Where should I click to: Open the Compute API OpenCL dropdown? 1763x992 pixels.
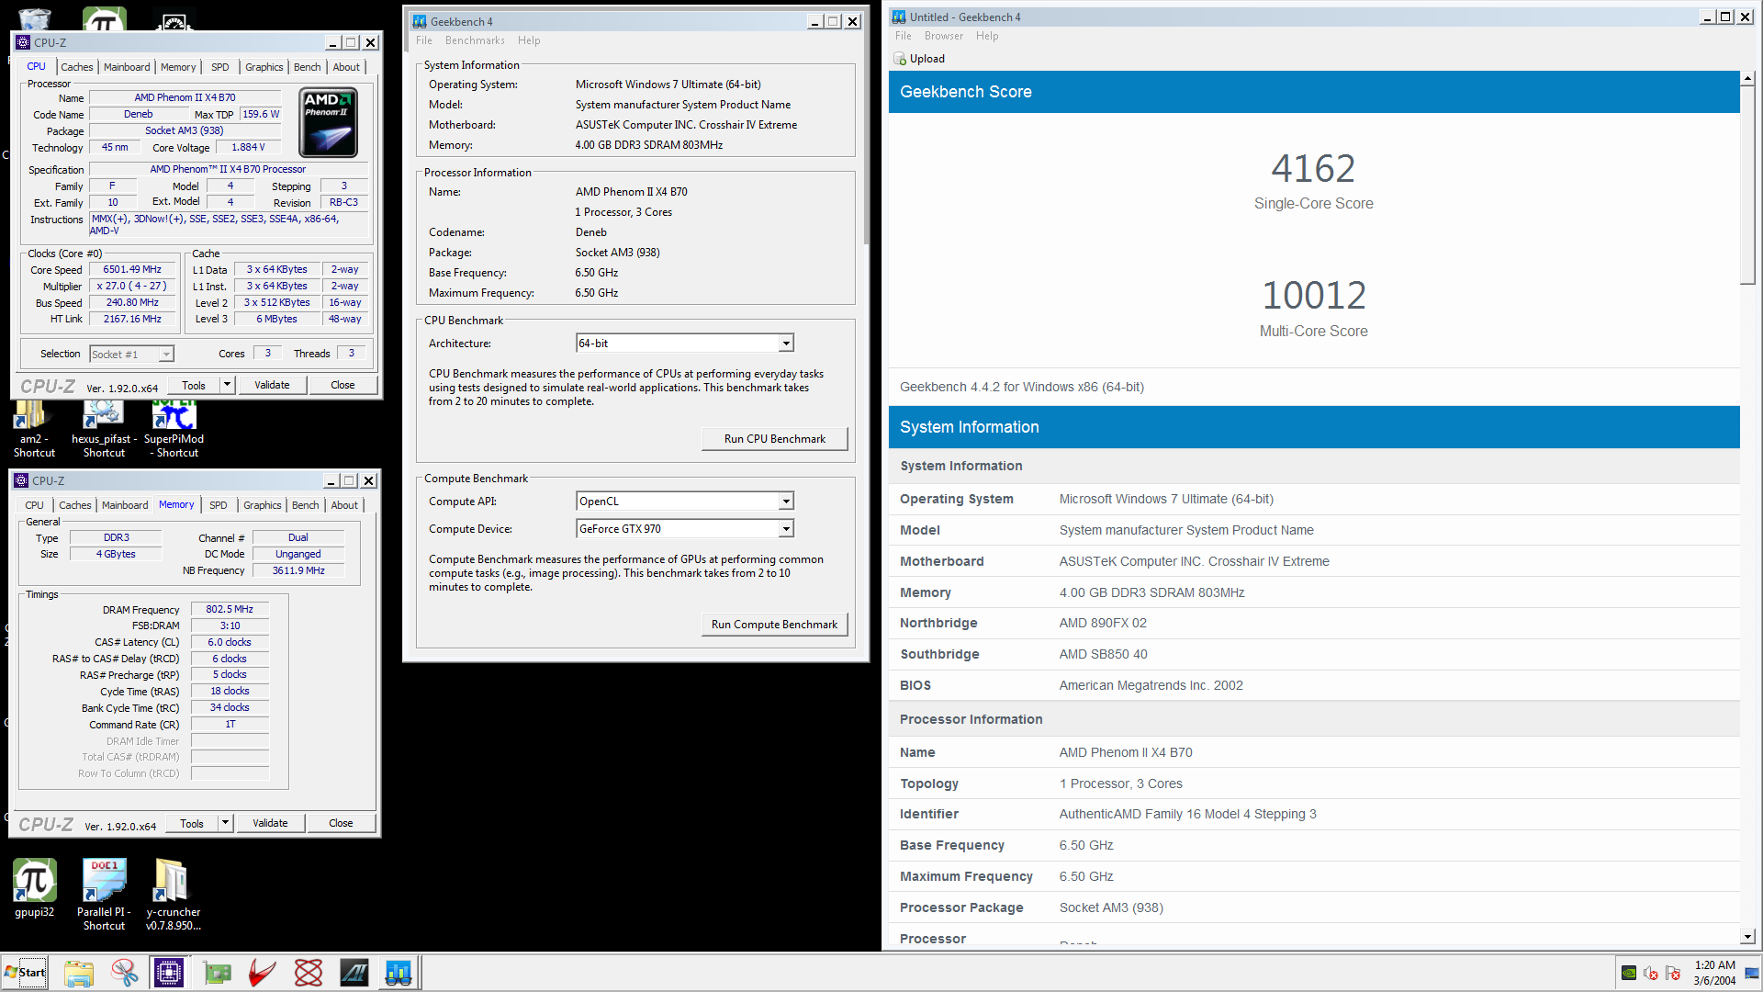click(x=786, y=502)
